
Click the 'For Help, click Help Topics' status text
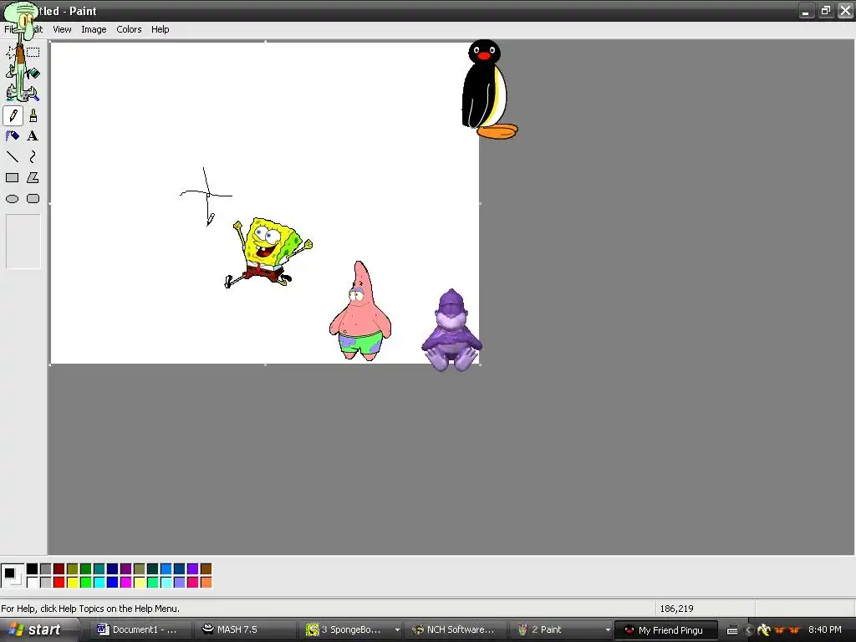pyautogui.click(x=90, y=609)
